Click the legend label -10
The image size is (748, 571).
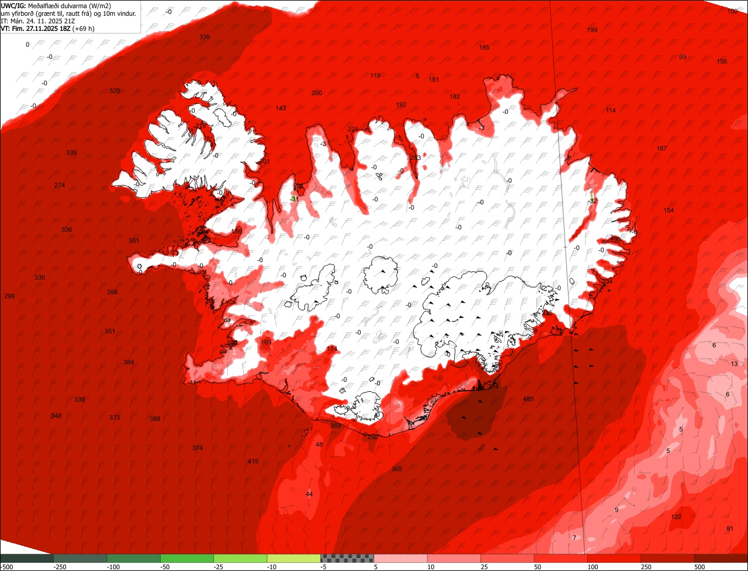click(x=273, y=567)
